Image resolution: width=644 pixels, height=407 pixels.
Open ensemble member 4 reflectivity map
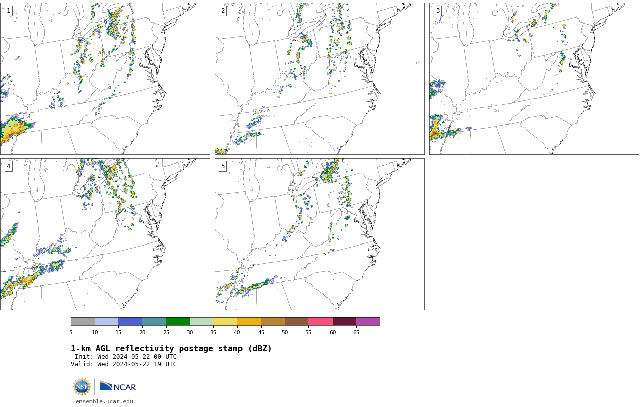[105, 234]
